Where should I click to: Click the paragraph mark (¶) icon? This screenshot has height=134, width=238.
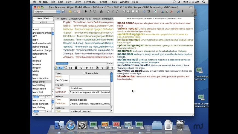(182, 11)
